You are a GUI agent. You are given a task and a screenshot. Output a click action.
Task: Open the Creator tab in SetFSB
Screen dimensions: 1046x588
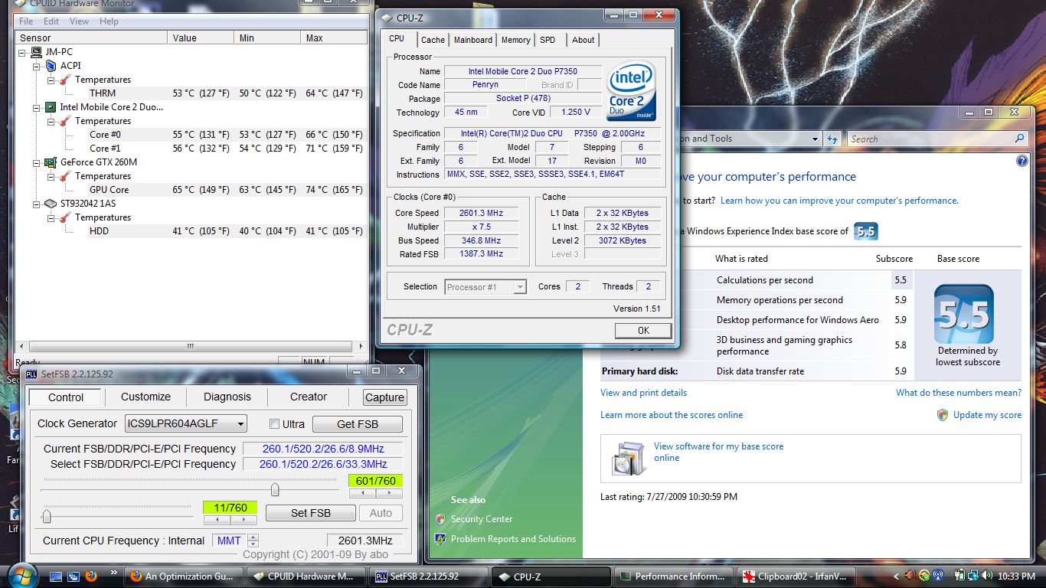pyautogui.click(x=309, y=397)
